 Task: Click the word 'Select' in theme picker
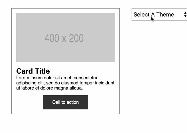point(141,14)
